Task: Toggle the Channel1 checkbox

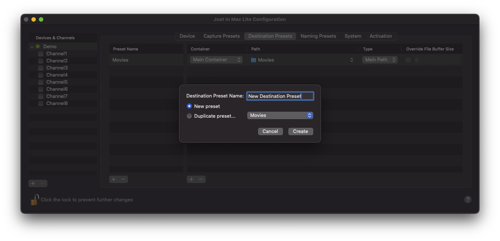Action: tap(41, 54)
